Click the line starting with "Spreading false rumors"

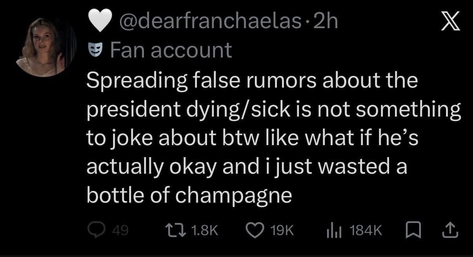[252, 81]
